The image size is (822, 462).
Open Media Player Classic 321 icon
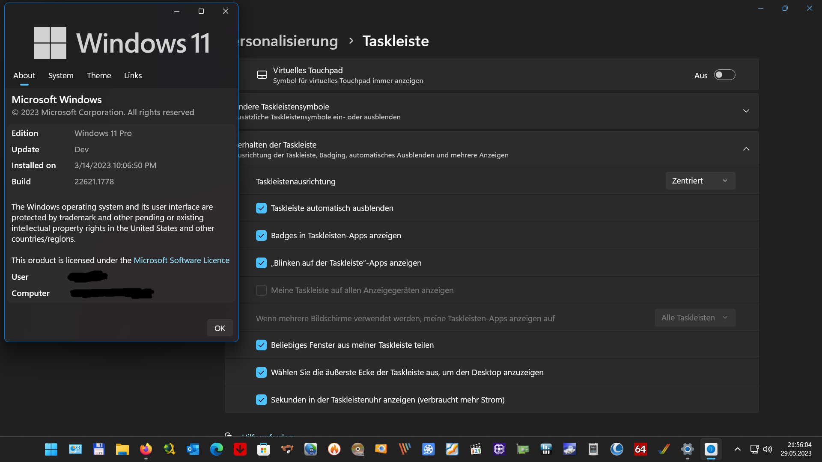coord(475,449)
